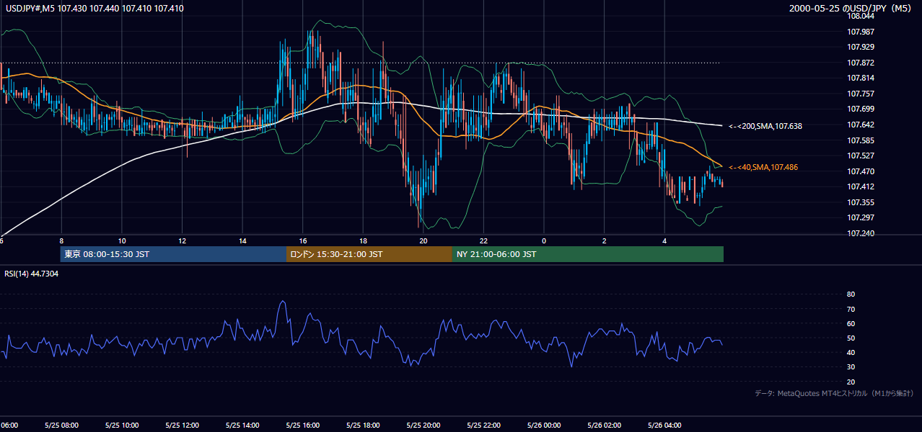Viewport: 922px width, 432px height.
Task: Click price axis label 107.585
Action: point(861,140)
